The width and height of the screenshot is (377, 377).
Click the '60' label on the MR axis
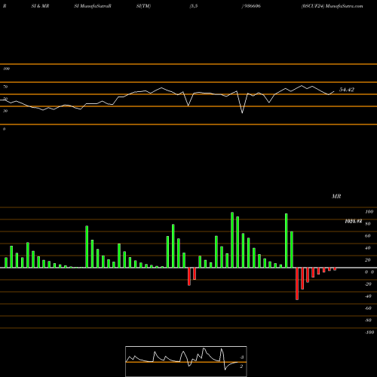pyautogui.click(x=367, y=236)
